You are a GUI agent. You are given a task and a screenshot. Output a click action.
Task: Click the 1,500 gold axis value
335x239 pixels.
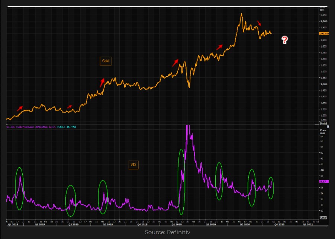[324, 84]
